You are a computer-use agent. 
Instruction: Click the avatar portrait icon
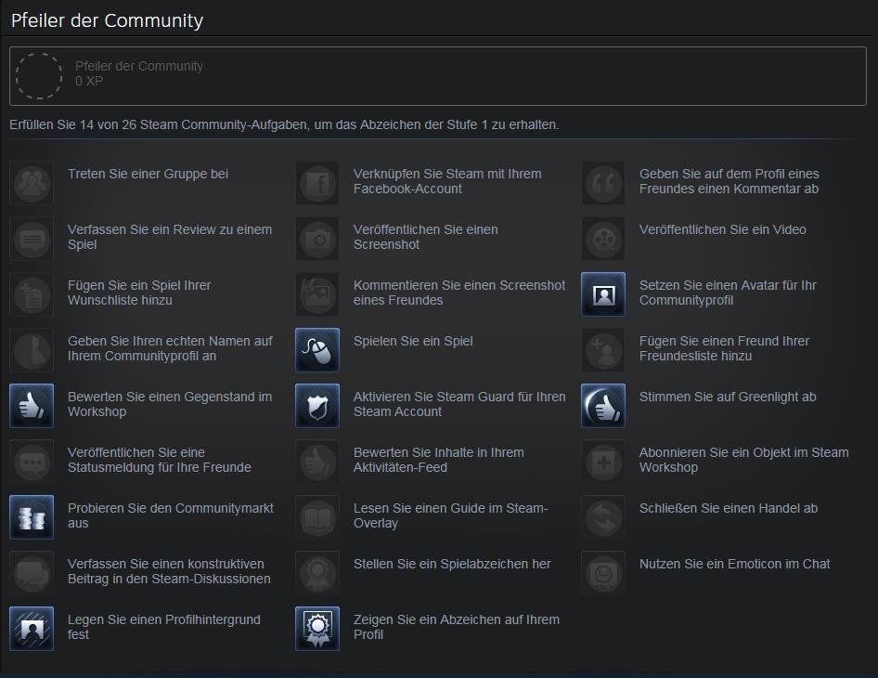tap(603, 294)
